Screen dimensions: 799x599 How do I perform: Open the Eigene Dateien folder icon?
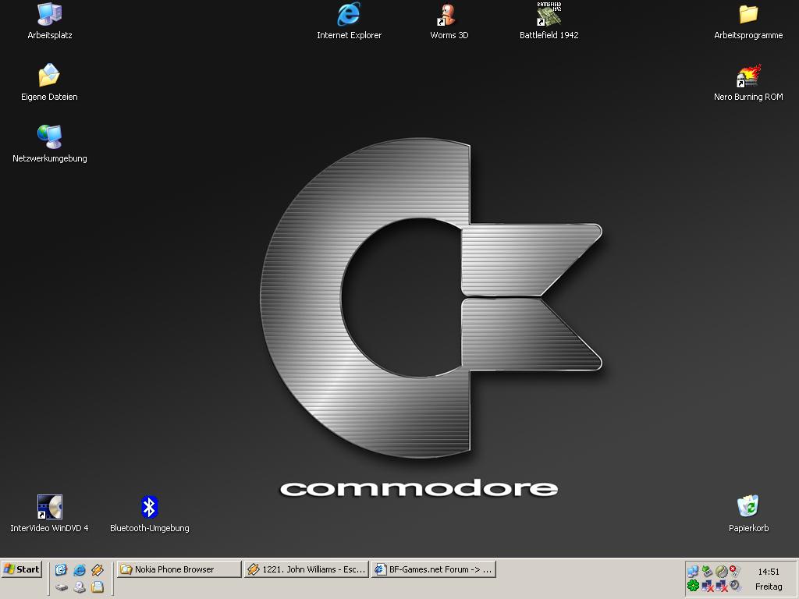click(49, 83)
